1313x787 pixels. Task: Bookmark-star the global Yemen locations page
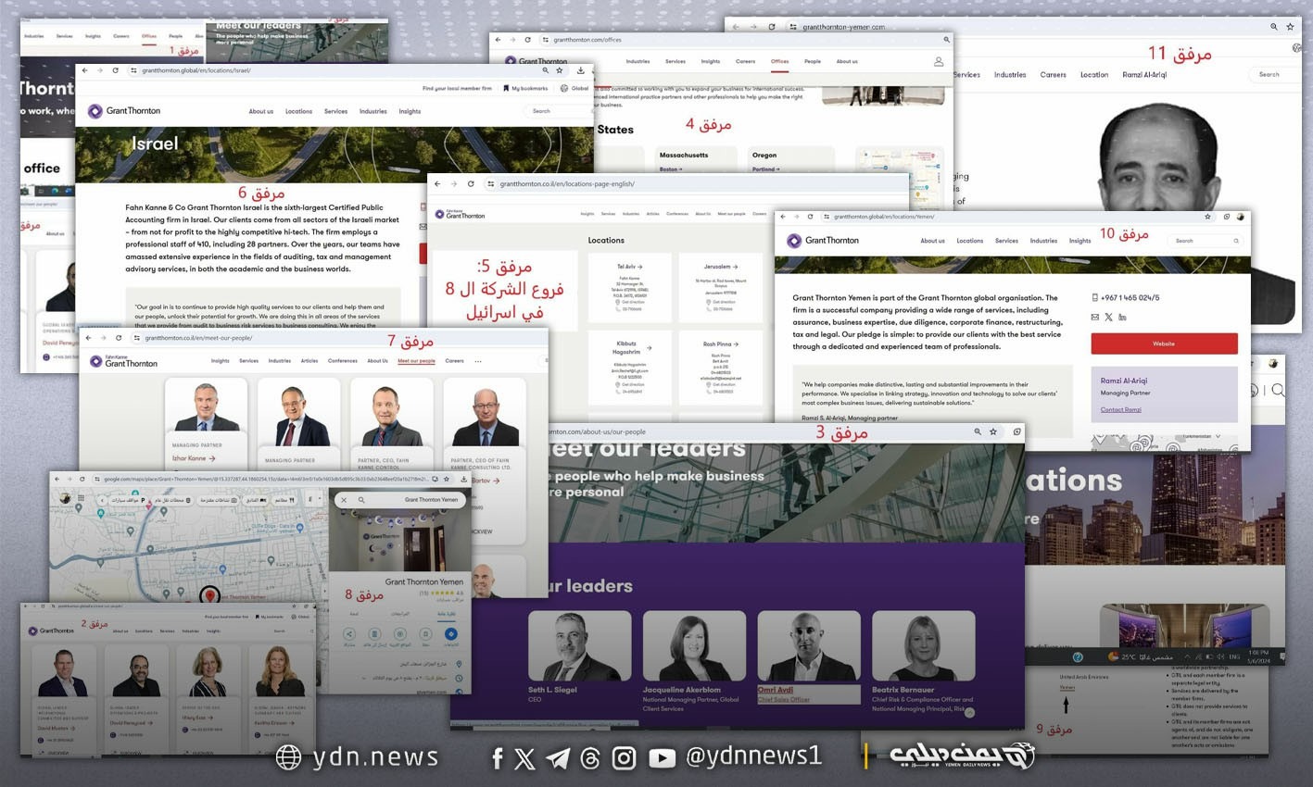[x=1207, y=217]
